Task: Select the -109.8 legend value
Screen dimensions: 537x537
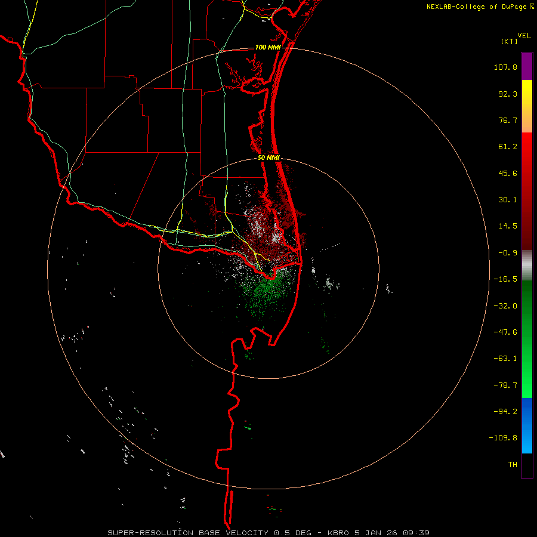Action: point(503,438)
